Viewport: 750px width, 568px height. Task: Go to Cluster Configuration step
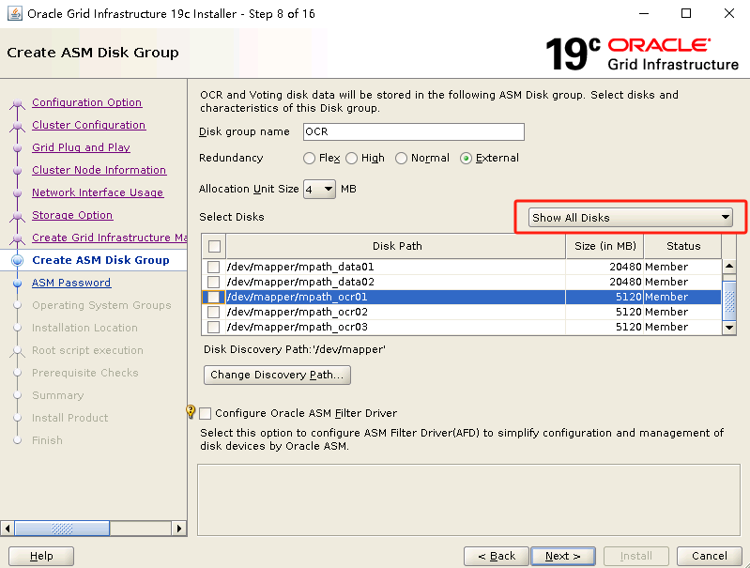[x=88, y=125]
